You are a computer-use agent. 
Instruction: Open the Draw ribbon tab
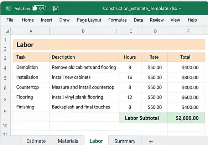[64, 20]
